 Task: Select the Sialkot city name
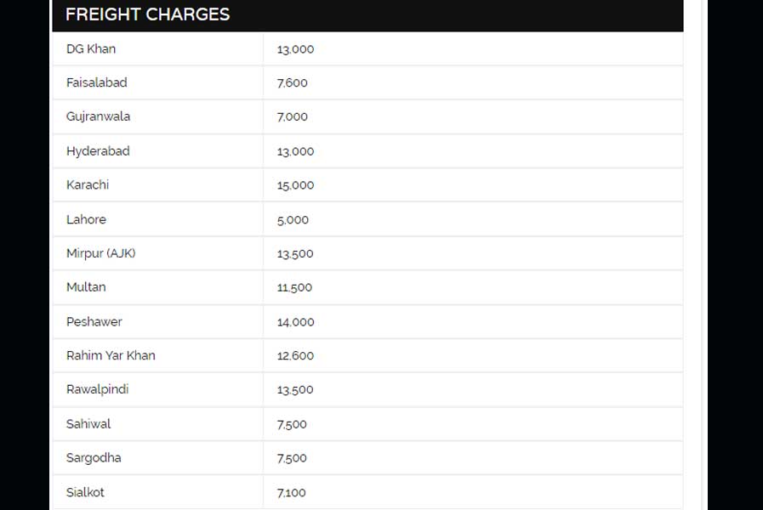85,492
